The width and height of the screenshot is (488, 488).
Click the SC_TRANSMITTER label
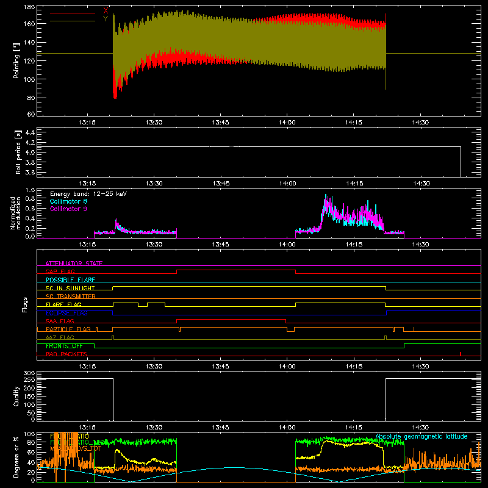tap(71, 296)
